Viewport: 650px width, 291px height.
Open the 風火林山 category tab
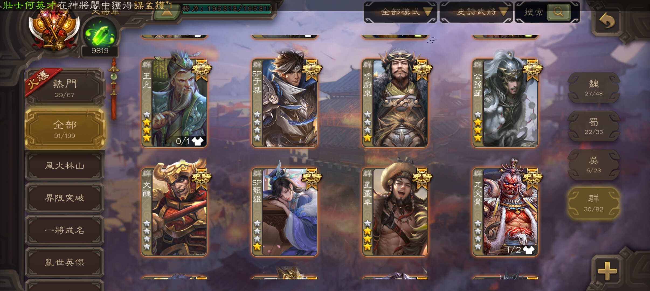65,165
